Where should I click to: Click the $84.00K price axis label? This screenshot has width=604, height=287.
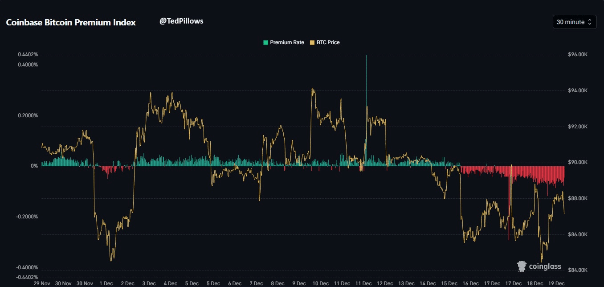[x=578, y=270]
